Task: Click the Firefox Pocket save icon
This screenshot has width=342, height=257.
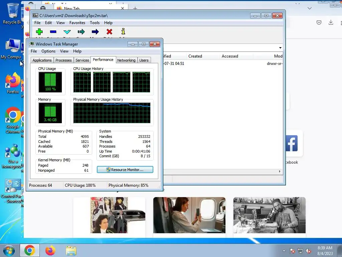Action: point(319,22)
